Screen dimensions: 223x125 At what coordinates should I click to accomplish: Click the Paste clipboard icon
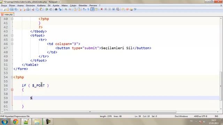pos(41,9)
